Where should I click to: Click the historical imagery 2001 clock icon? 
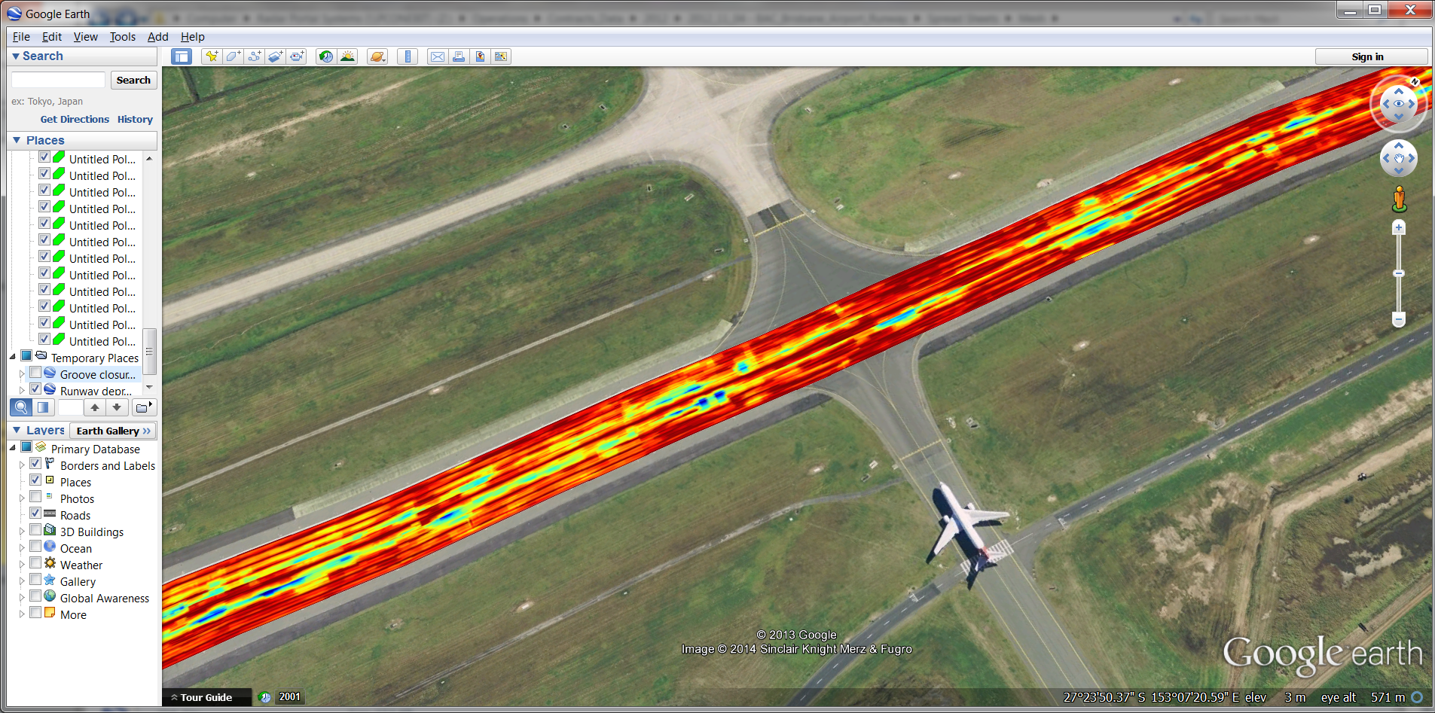265,697
